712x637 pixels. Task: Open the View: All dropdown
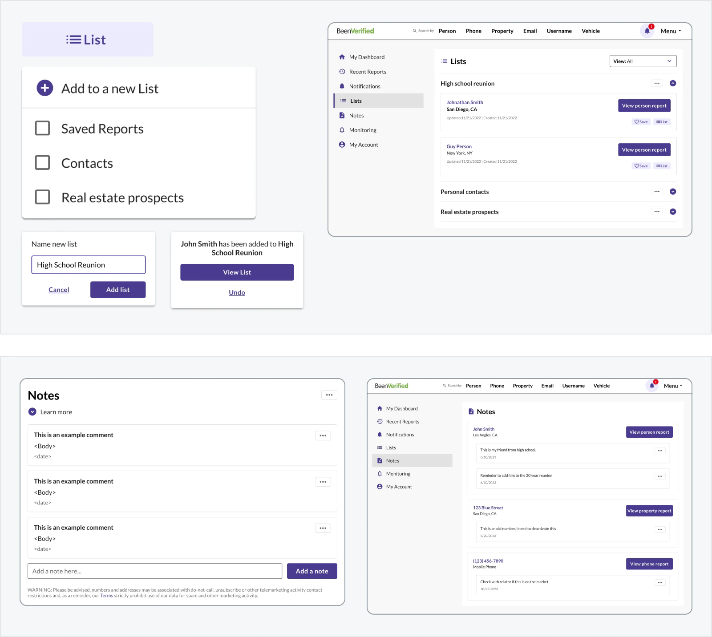coord(643,61)
